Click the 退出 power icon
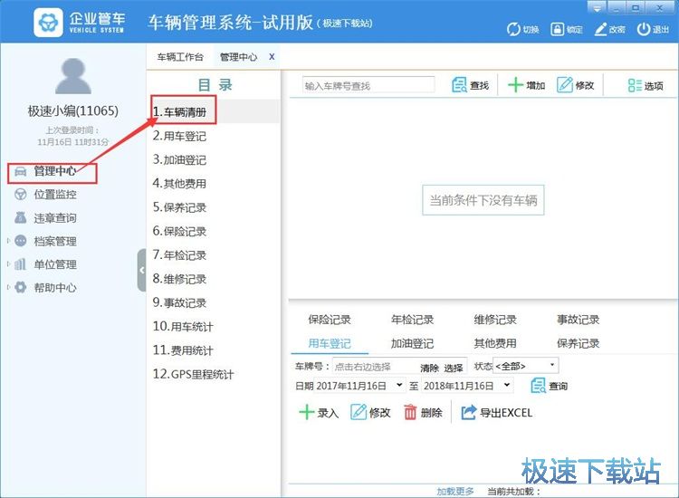The image size is (679, 498). [x=644, y=29]
